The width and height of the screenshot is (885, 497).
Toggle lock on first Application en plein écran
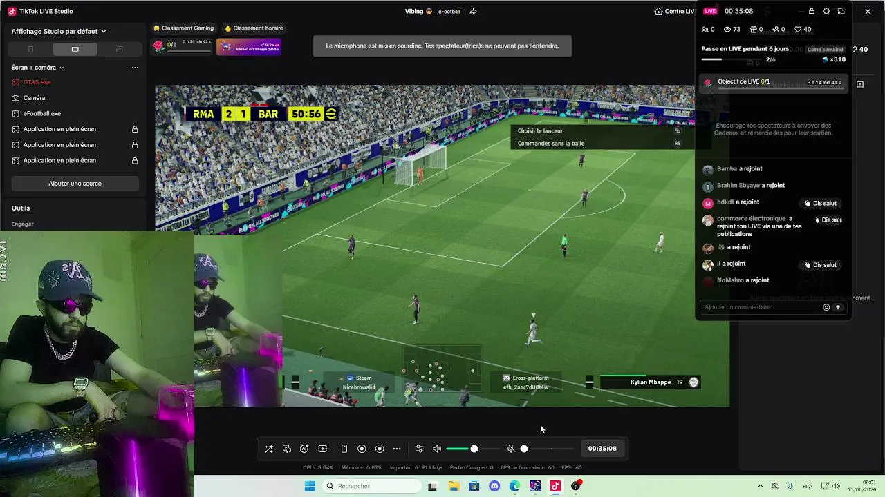point(135,129)
